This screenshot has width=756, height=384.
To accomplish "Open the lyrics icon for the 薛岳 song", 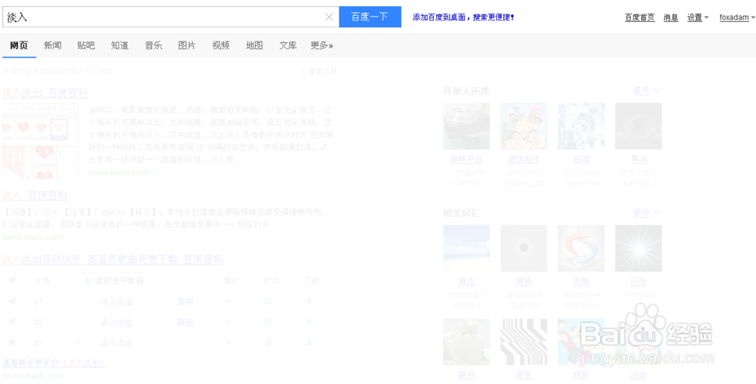I will [x=268, y=322].
